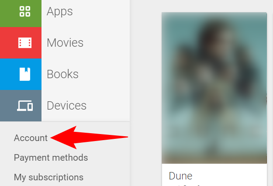The image size is (273, 186).
Task: Click the gray Devices laptop-phone icon
Action: coord(25,105)
